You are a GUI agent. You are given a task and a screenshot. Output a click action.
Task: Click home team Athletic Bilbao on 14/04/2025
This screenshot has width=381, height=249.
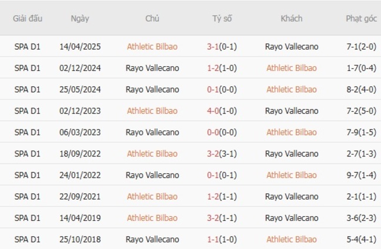click(x=152, y=47)
